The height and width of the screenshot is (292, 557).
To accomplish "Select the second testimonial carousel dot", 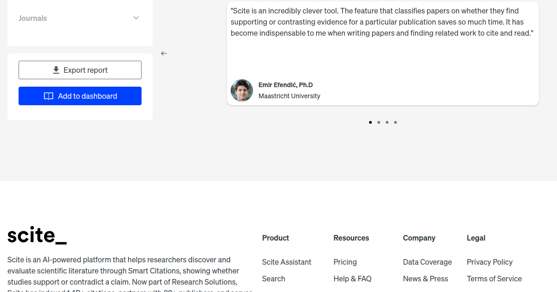I will 379,122.
